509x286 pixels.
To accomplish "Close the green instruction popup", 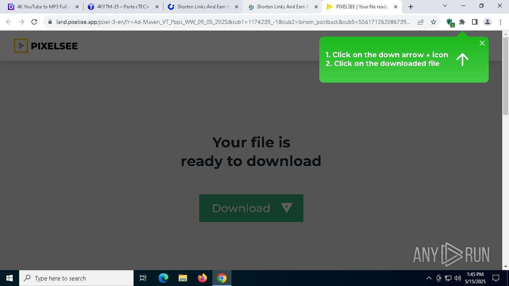I will [482, 43].
